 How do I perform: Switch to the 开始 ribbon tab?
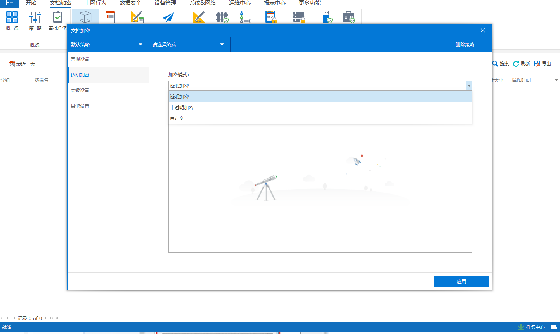(x=31, y=3)
